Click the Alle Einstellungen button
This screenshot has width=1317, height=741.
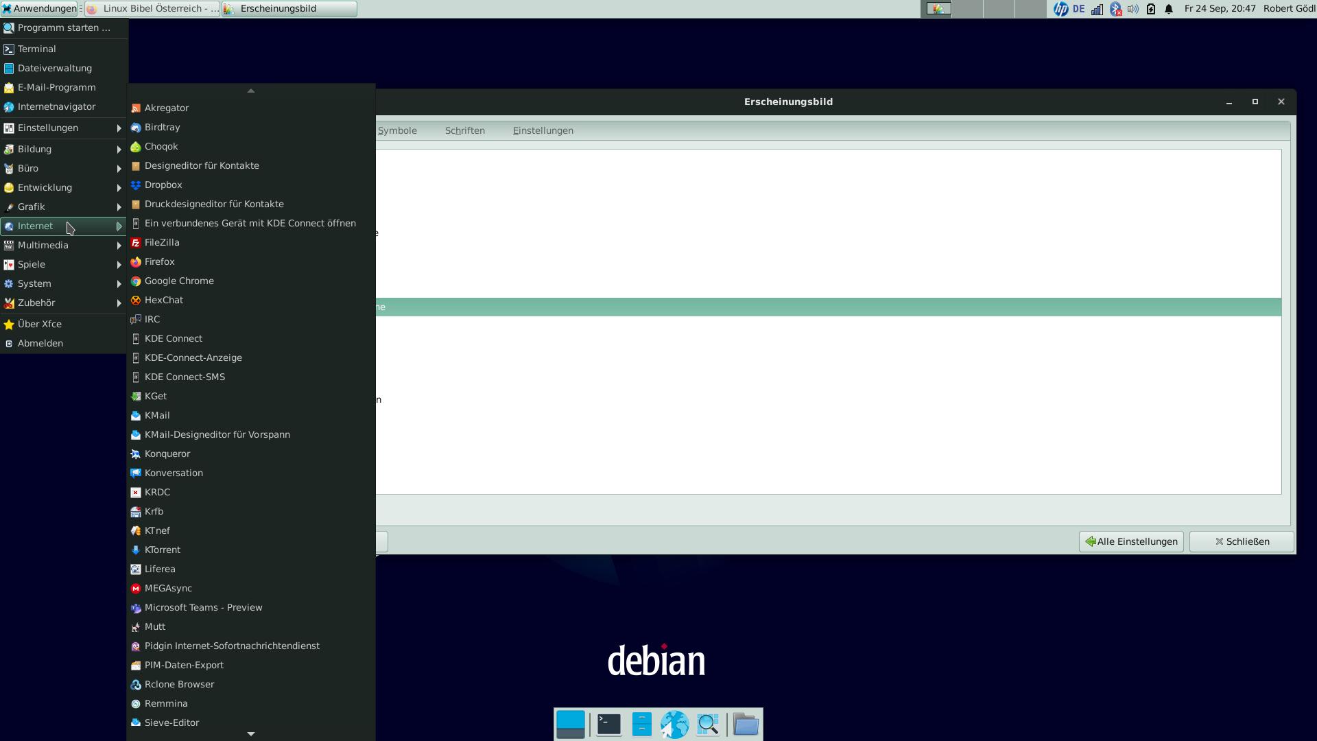point(1130,541)
